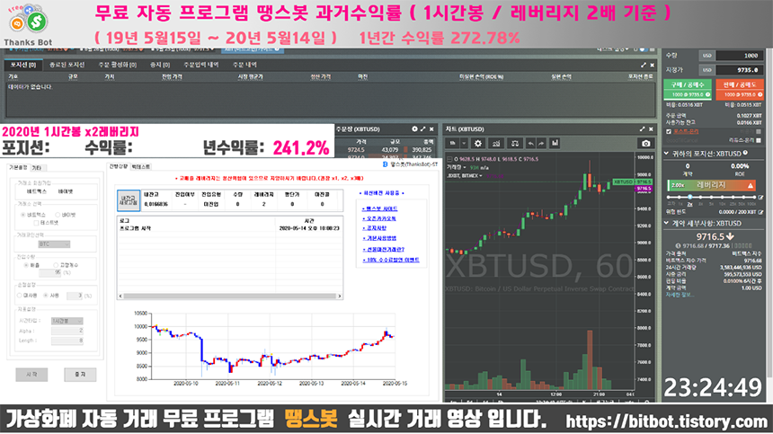Click the stop-loss percent field showing 3
The image size is (773, 434).
point(75,296)
